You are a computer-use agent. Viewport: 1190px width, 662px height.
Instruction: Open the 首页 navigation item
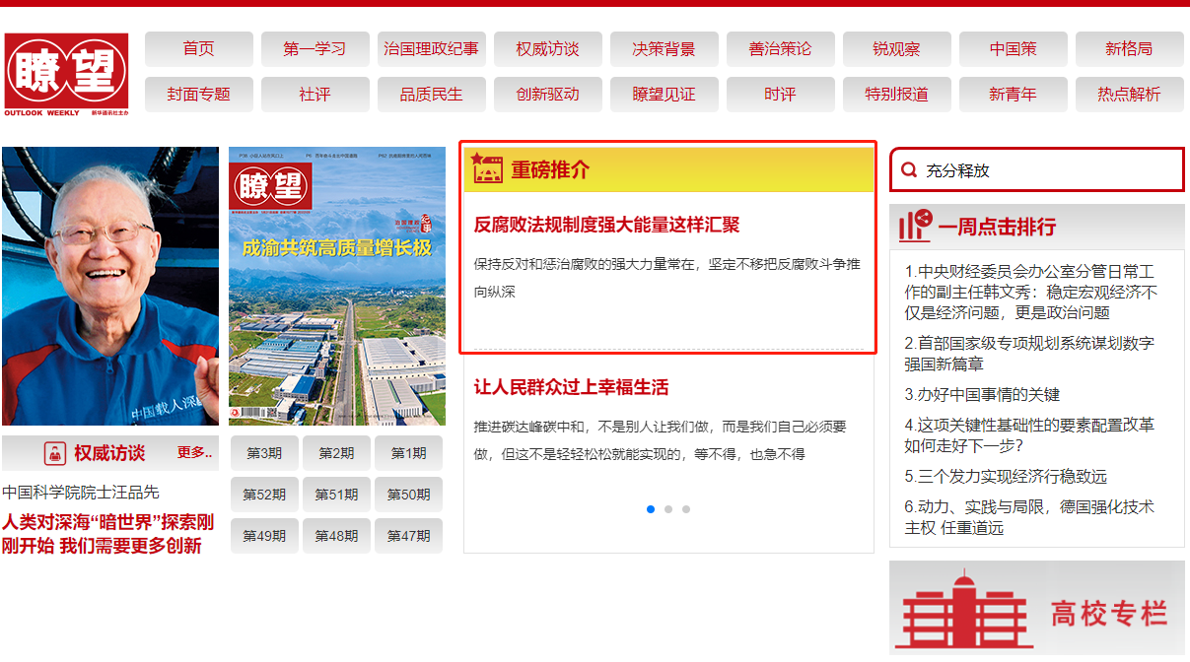point(198,49)
